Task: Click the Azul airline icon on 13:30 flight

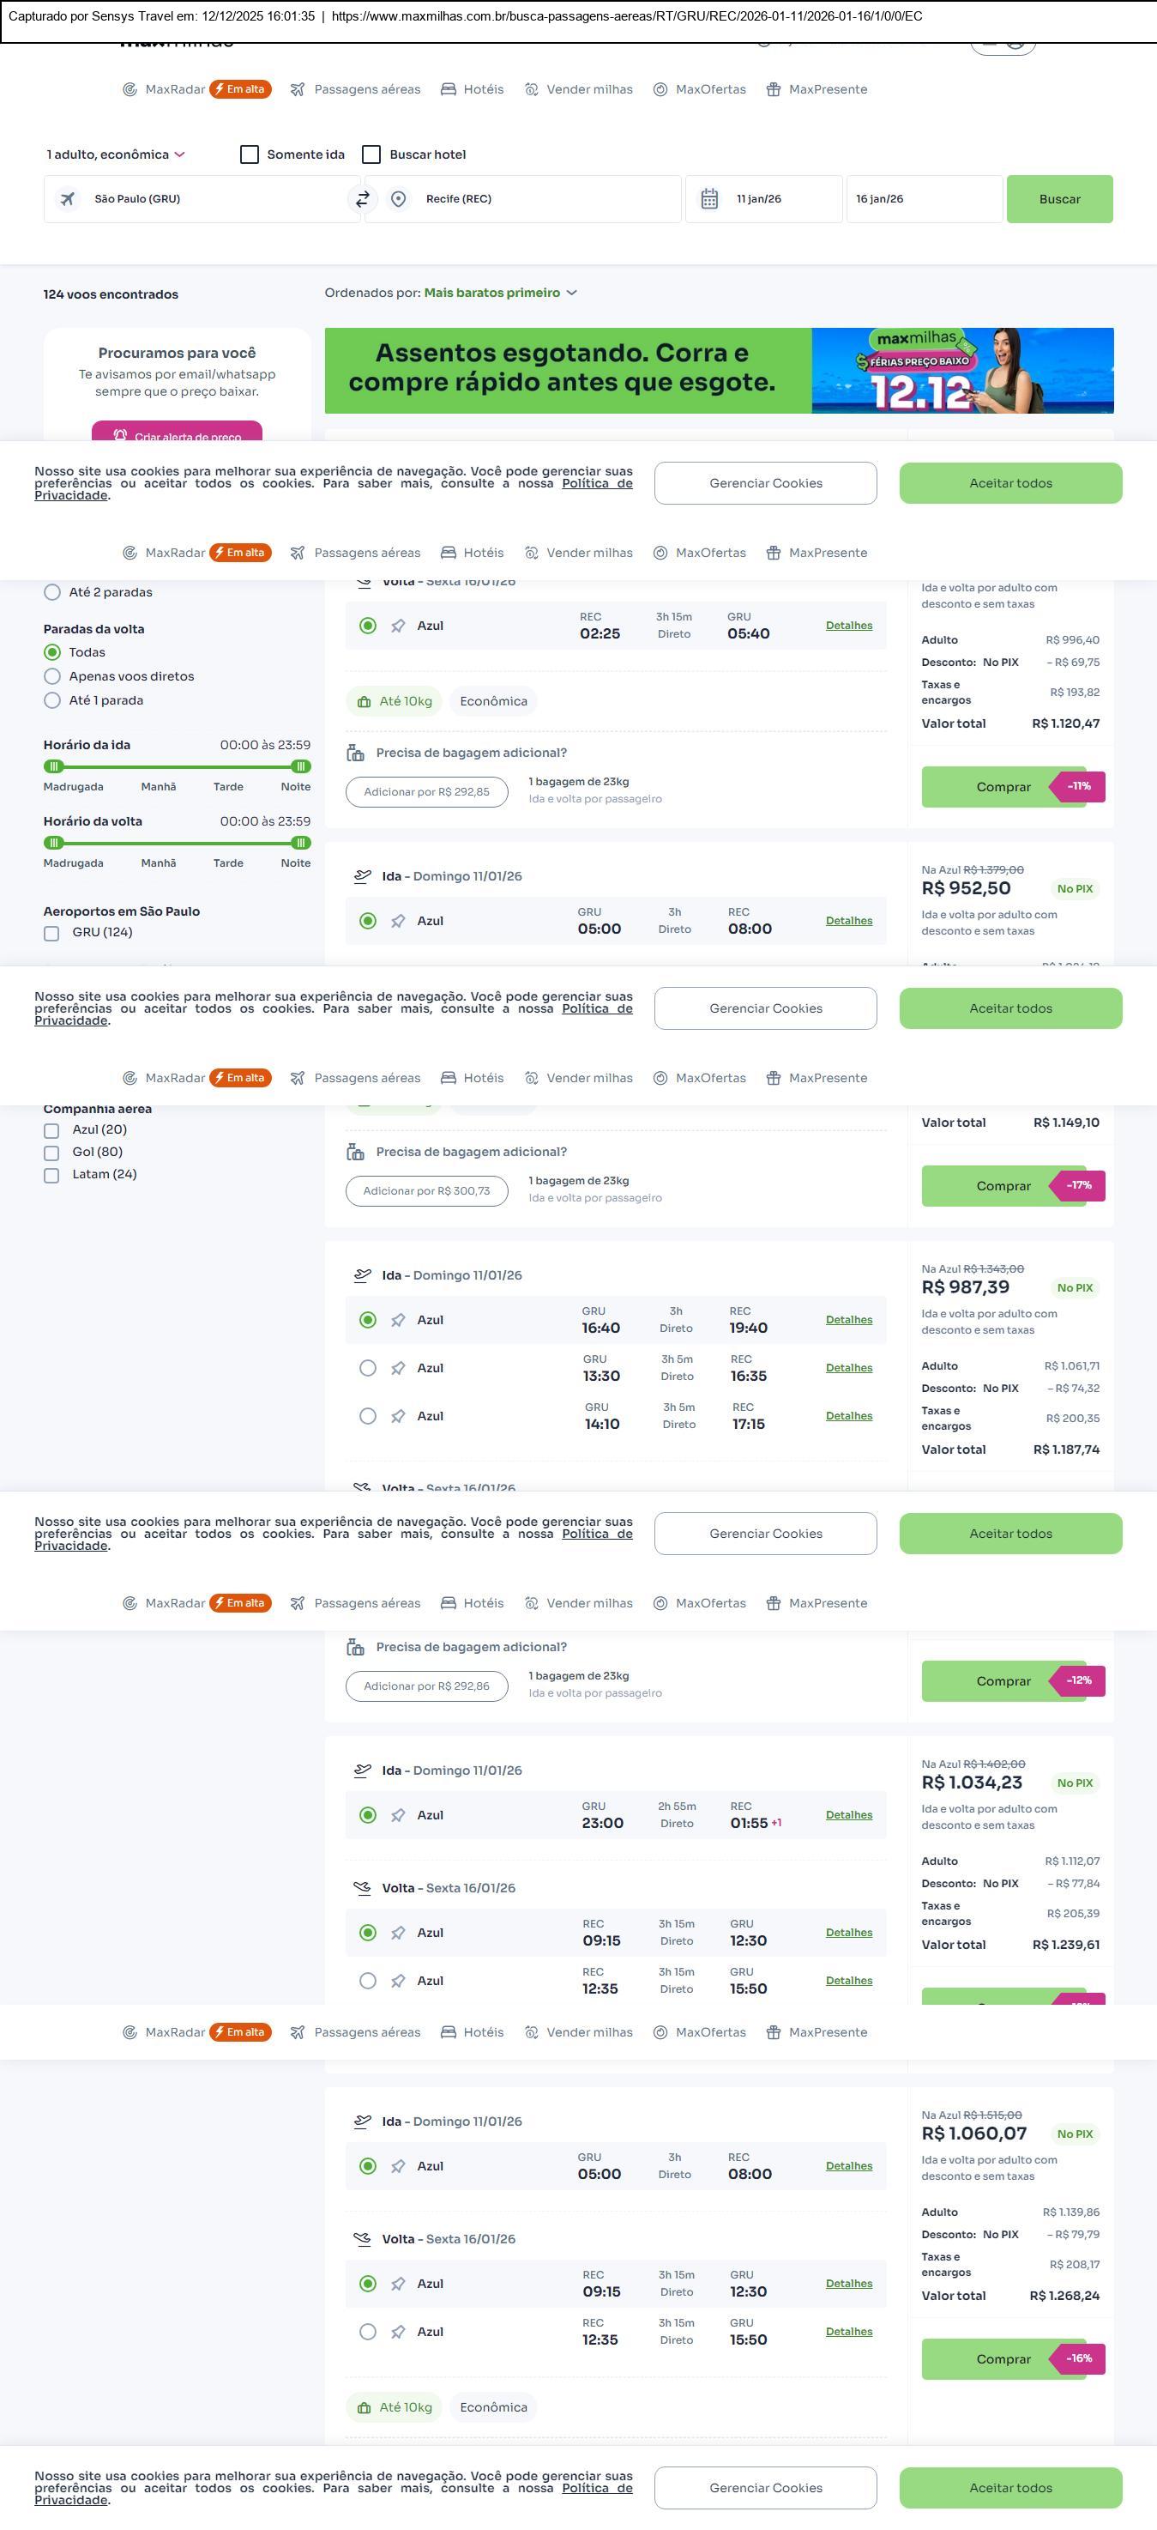Action: pos(399,1368)
